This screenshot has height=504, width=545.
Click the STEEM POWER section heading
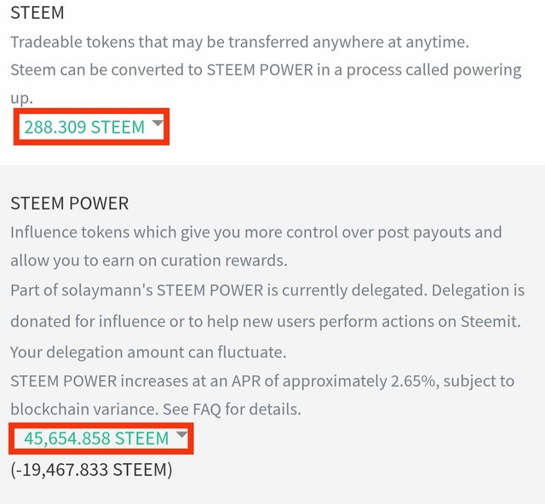pyautogui.click(x=70, y=203)
